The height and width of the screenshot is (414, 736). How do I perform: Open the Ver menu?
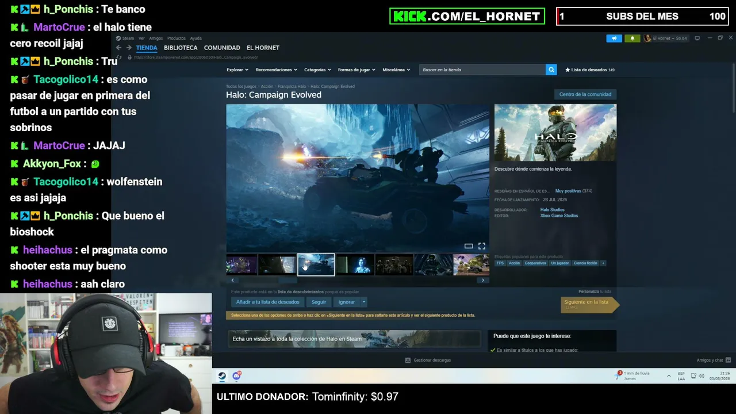tap(141, 39)
